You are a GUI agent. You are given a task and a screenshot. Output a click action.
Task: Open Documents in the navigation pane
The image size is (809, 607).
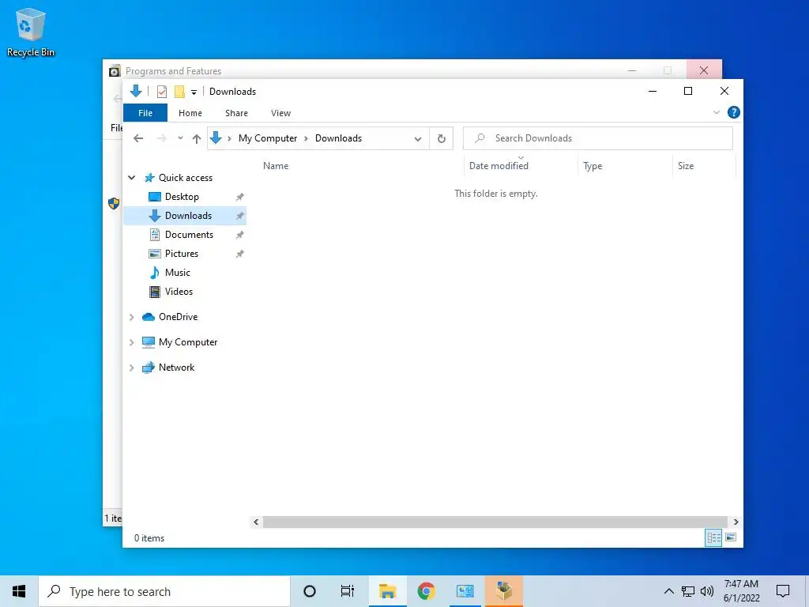189,235
